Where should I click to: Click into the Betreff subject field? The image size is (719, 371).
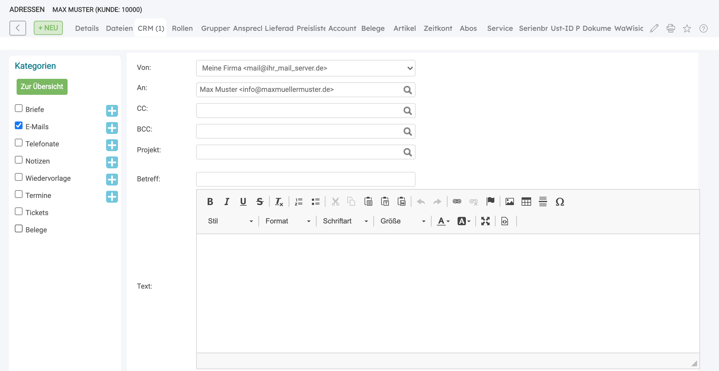pyautogui.click(x=306, y=179)
